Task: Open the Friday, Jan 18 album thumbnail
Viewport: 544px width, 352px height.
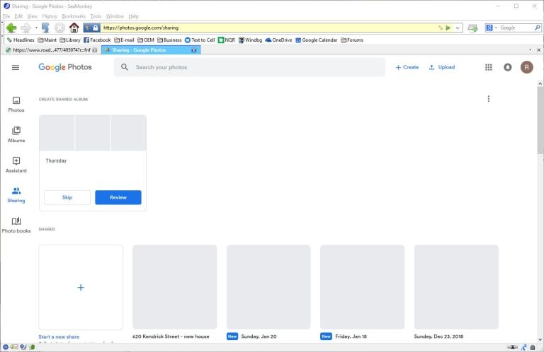Action: [x=362, y=287]
